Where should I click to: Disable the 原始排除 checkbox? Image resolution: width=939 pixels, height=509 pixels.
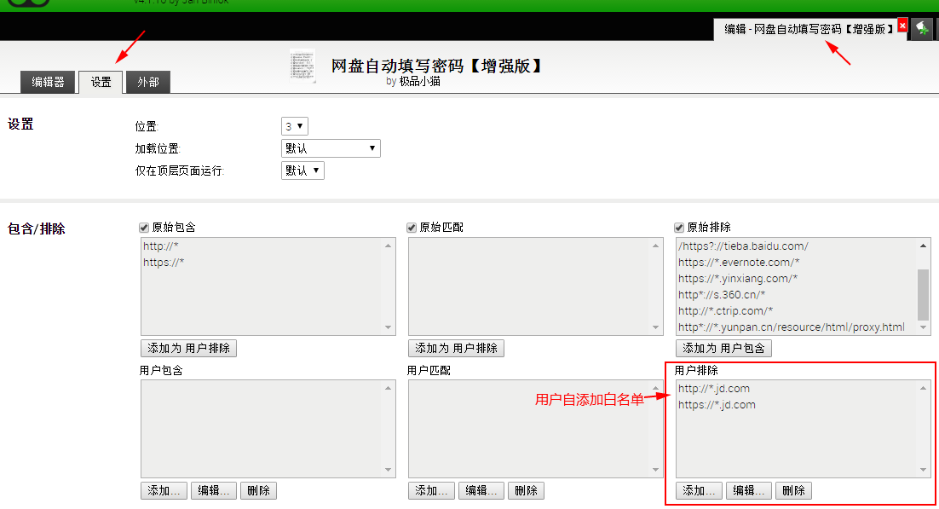pos(680,228)
